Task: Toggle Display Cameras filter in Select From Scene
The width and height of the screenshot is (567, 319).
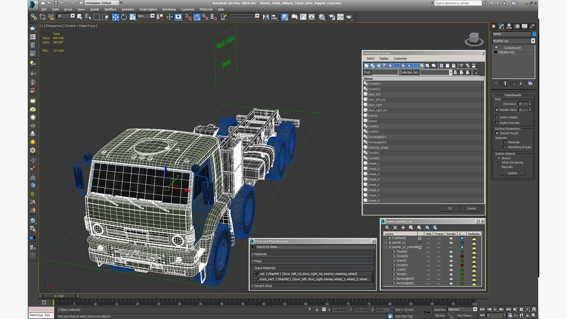Action: 385,66
